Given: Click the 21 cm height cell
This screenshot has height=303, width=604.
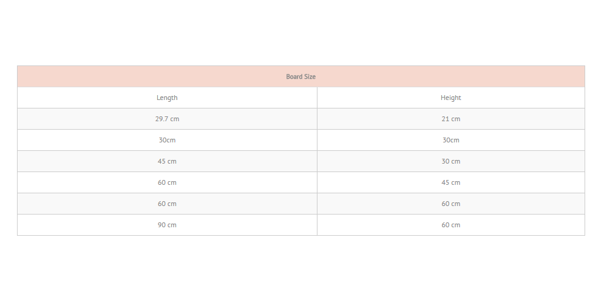Looking at the screenshot, I should (x=450, y=119).
